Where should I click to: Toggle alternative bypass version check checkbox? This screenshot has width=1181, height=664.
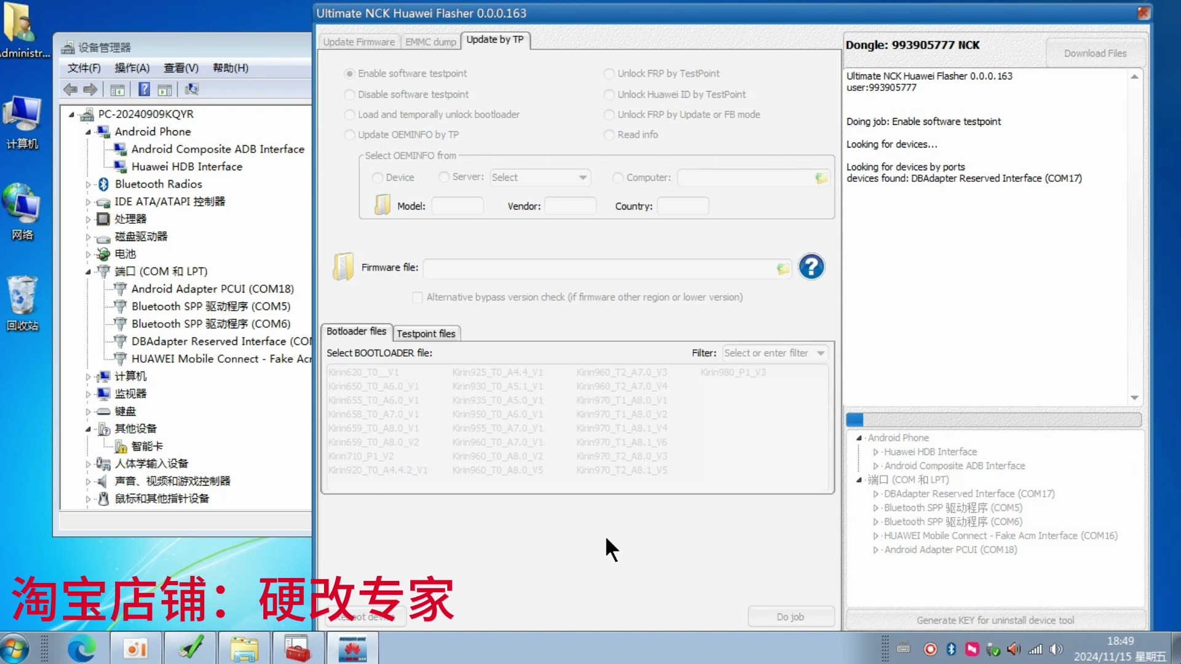pos(417,298)
